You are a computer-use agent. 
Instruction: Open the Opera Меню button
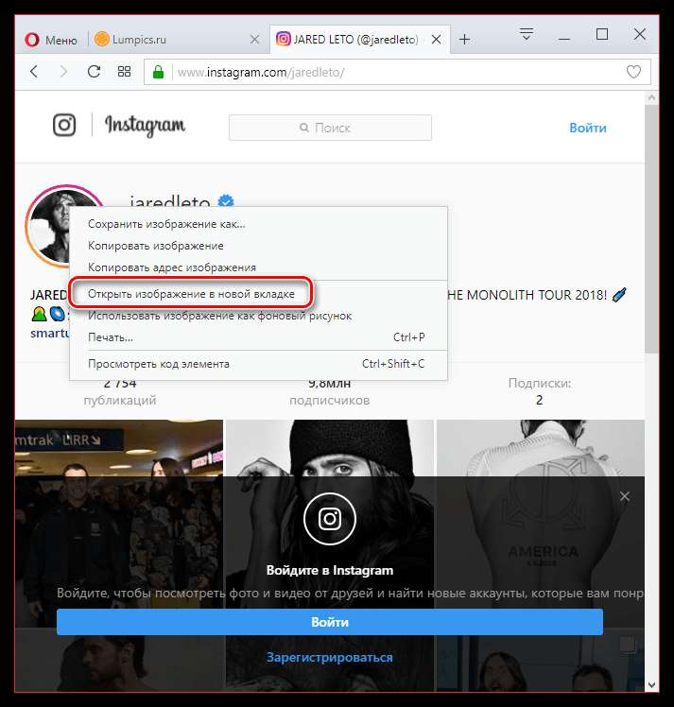pos(51,40)
